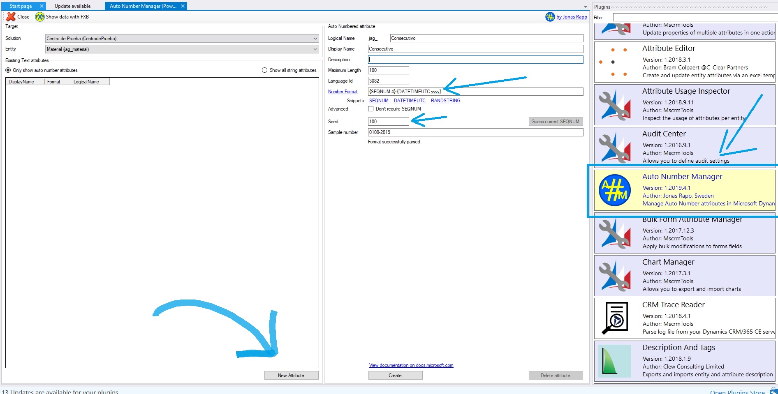Select the Attribute Usage Inspector title
The image size is (778, 394).
click(686, 91)
